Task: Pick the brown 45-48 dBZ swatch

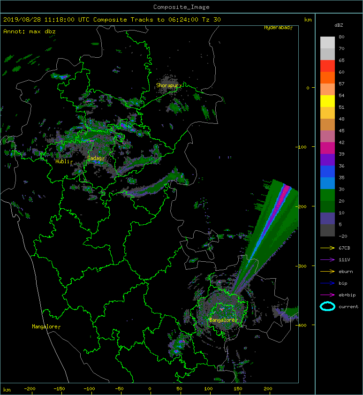Action: (x=327, y=125)
